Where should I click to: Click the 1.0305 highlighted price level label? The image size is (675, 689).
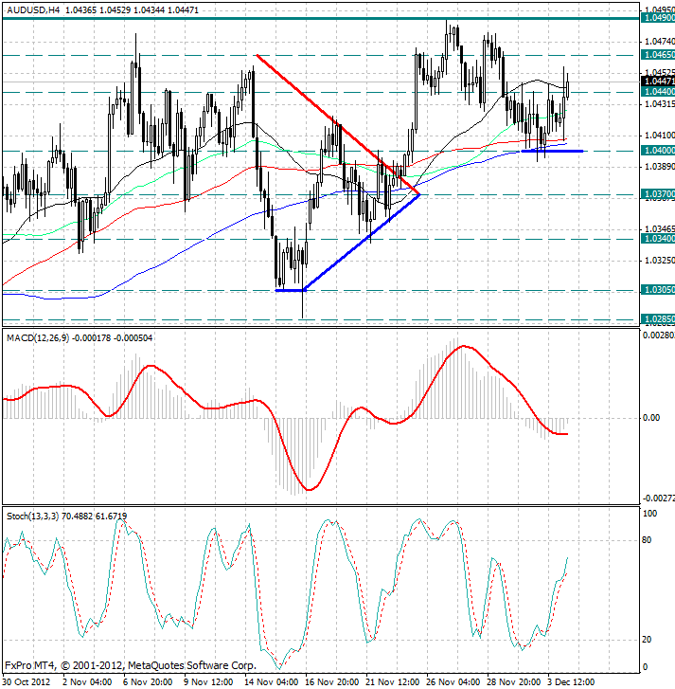tap(658, 290)
